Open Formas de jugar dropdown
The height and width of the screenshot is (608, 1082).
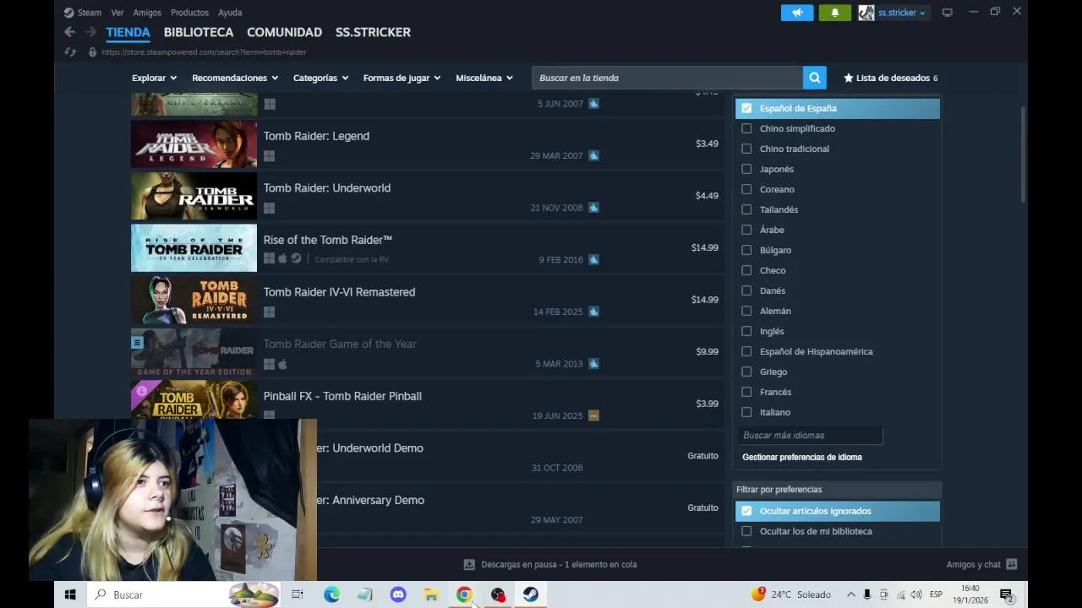coord(402,78)
